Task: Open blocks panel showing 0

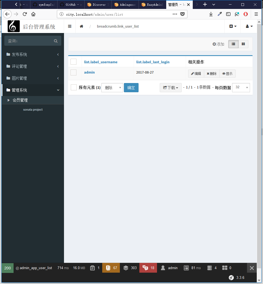Action: (x=227, y=268)
